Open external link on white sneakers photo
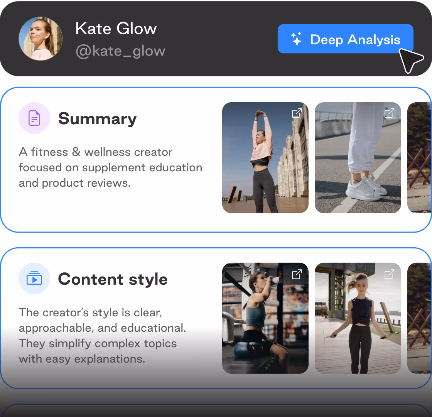 click(x=389, y=113)
